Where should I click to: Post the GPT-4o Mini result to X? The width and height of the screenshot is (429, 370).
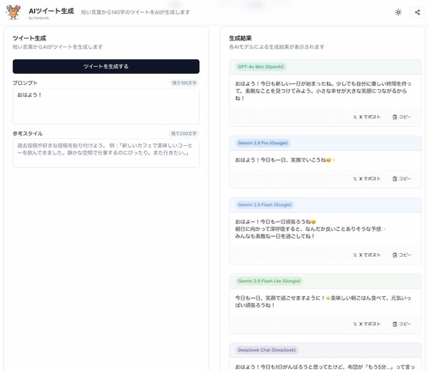(366, 117)
